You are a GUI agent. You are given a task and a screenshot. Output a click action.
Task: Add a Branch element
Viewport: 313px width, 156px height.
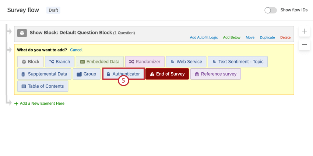pos(60,62)
